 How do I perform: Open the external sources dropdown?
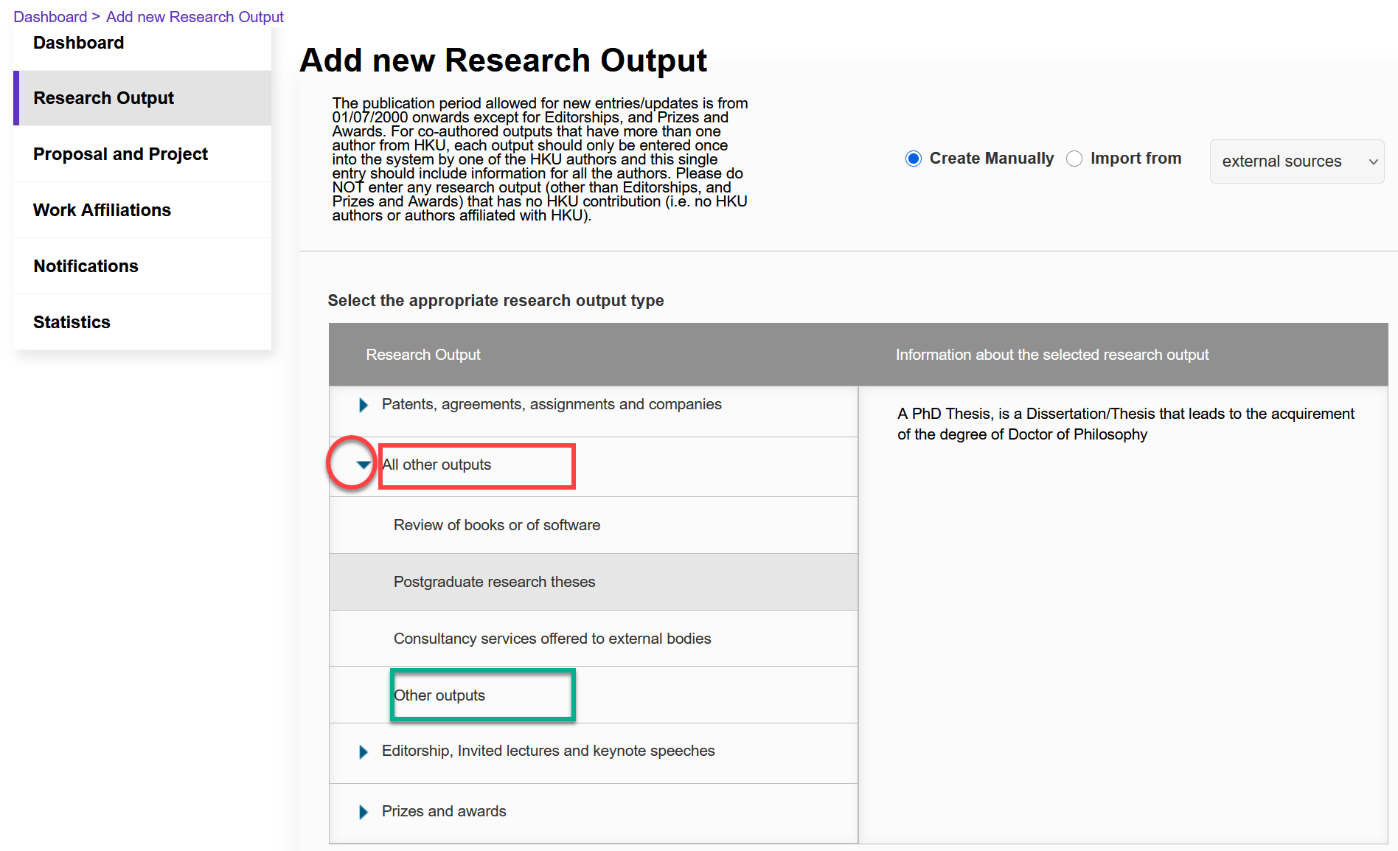point(1297,161)
